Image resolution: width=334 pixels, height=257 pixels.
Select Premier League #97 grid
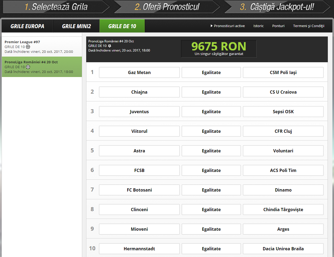[42, 47]
